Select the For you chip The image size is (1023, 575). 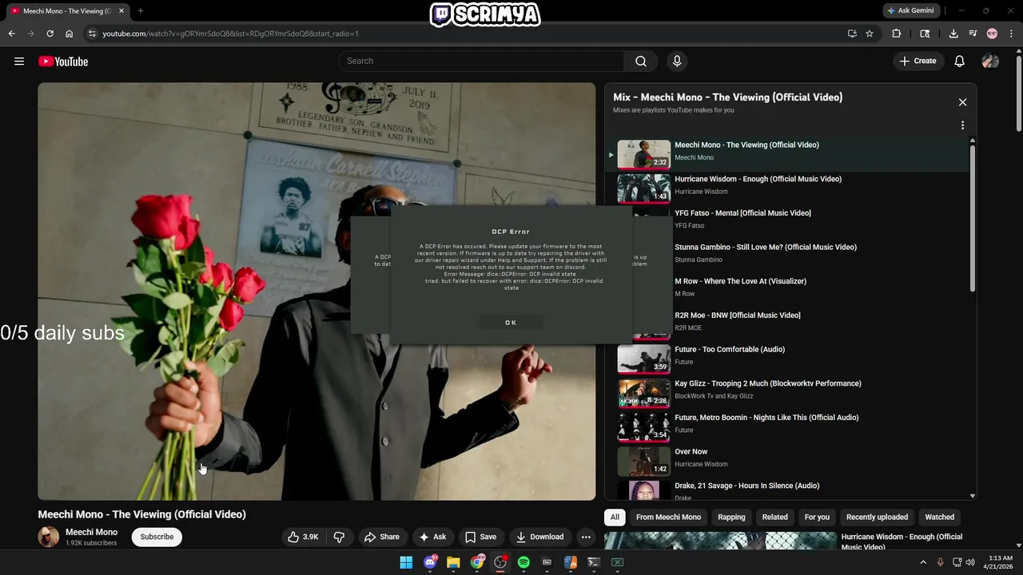tap(817, 517)
